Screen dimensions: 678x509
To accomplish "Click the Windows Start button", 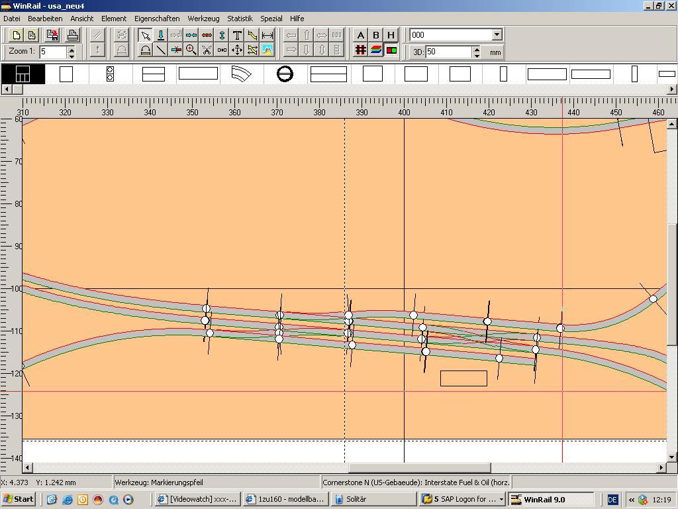I will point(18,499).
